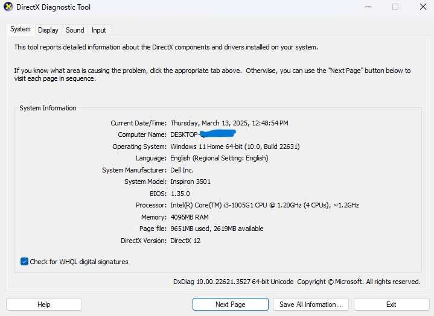Click the "If you know what area" instruction text
This screenshot has width=434, height=316.
point(212,74)
